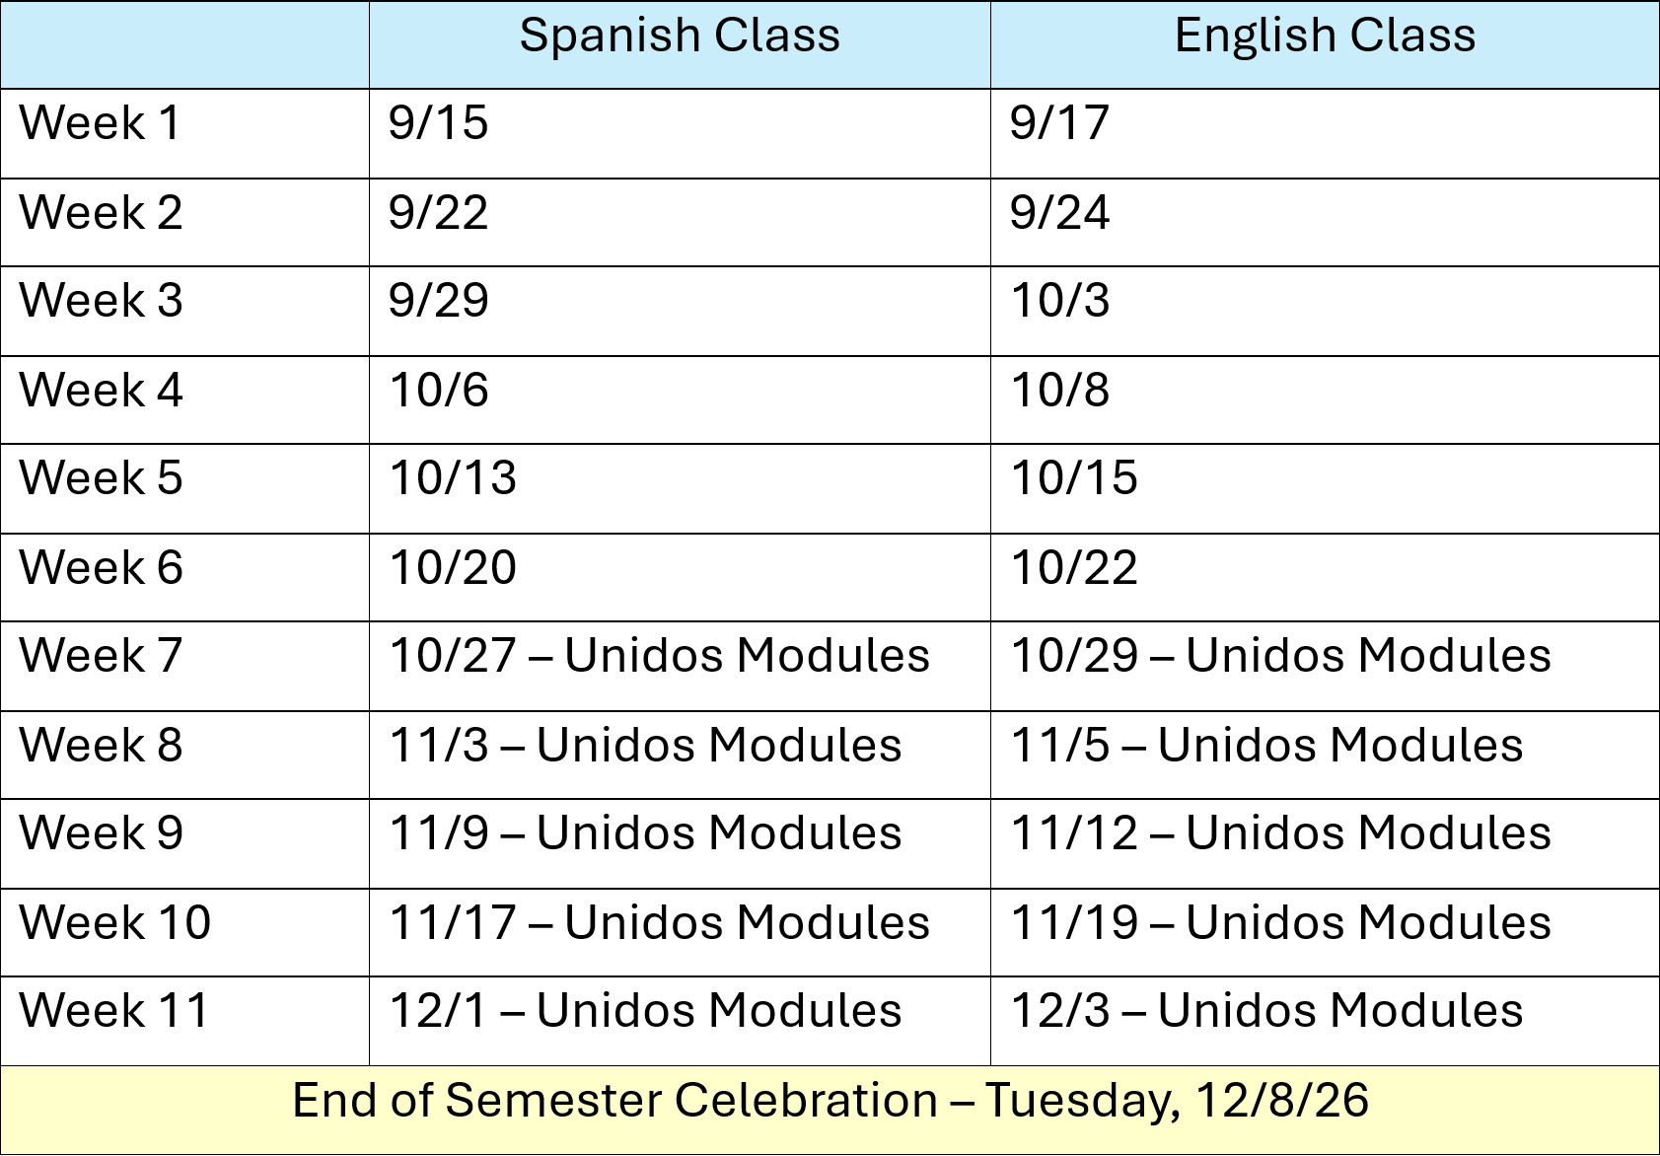1660x1156 pixels.
Task: Select the End of Semester Celebration row
Action: click(x=830, y=1110)
